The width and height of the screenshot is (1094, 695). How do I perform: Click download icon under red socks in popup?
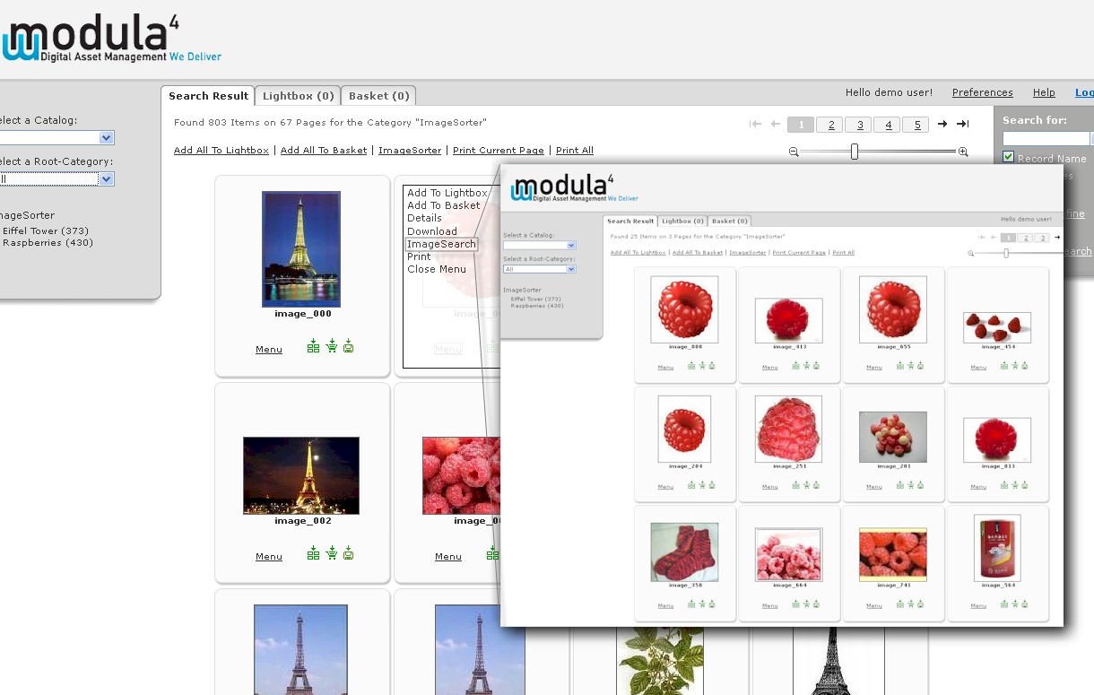tap(712, 604)
